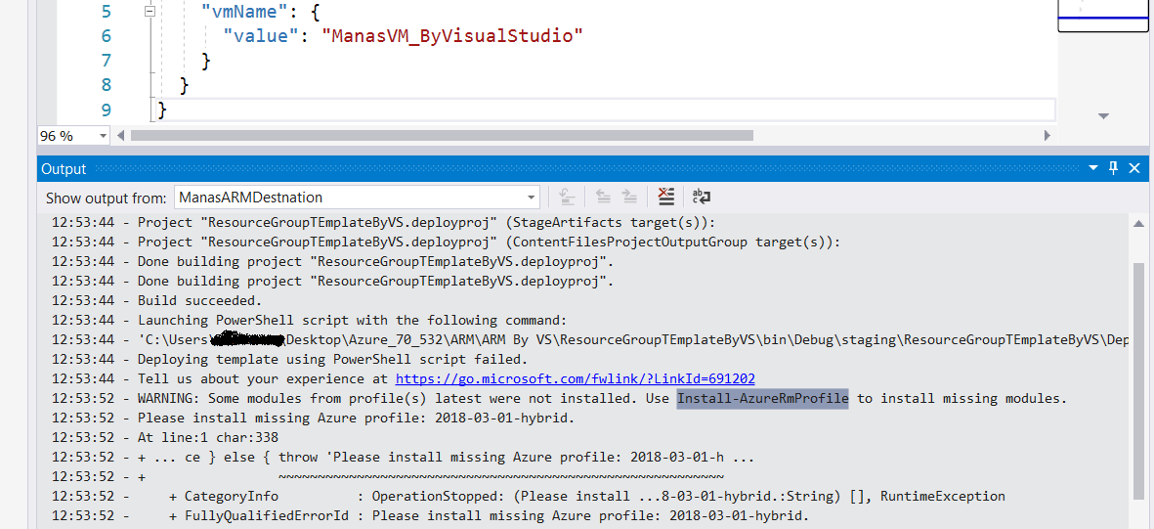Click highlighted Install-AzureRmProfile text
The image size is (1154, 529).
click(762, 399)
